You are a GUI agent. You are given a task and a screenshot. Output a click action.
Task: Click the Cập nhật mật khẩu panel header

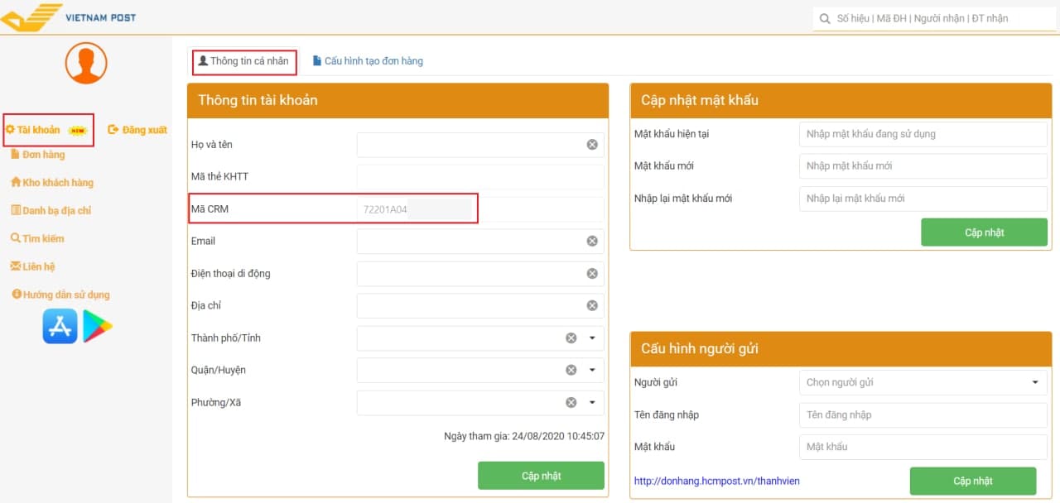[840, 100]
